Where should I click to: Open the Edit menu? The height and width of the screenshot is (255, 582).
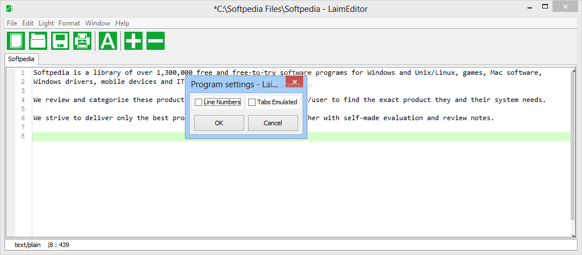coord(28,23)
